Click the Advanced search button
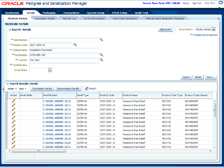The height and width of the screenshot is (168, 224). (165, 29)
